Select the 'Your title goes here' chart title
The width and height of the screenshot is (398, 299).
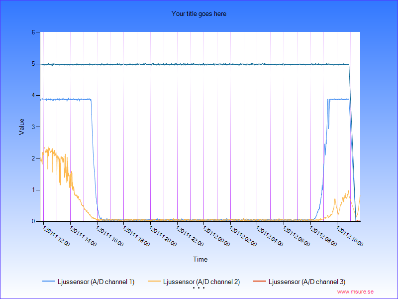(199, 14)
